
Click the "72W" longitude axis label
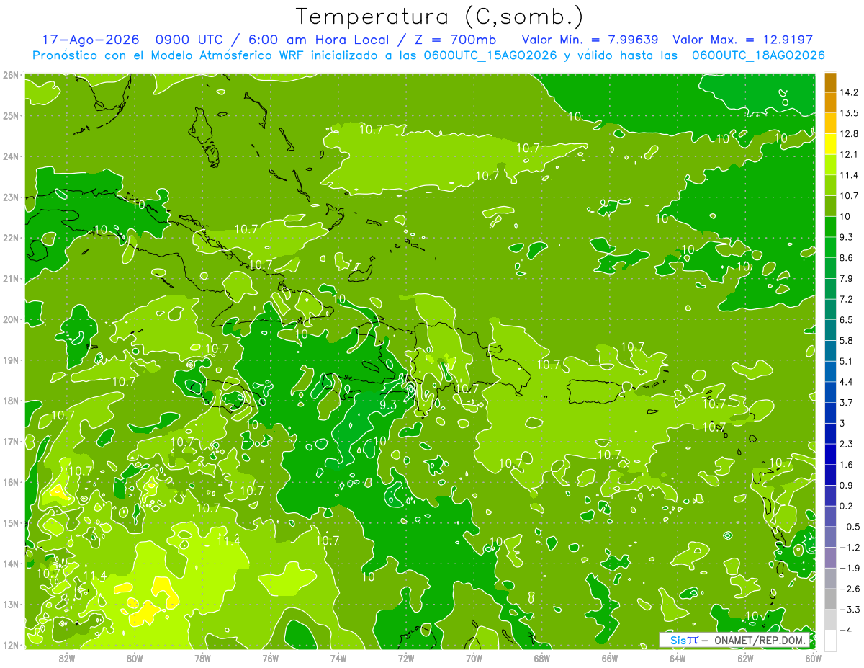[406, 658]
